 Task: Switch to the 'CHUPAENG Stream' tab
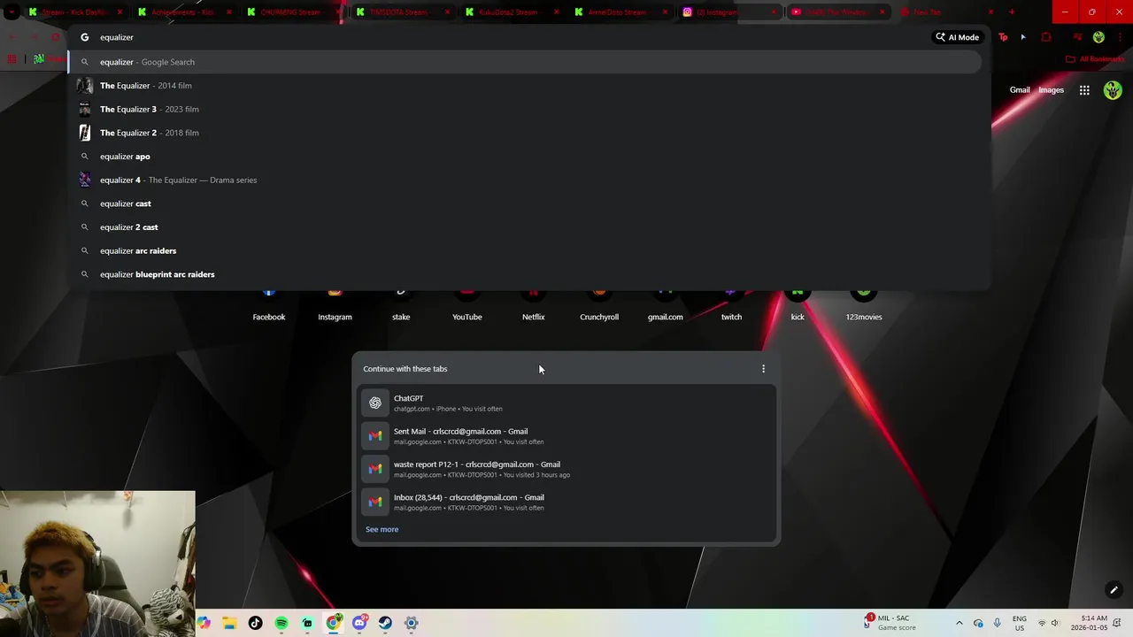pos(294,12)
